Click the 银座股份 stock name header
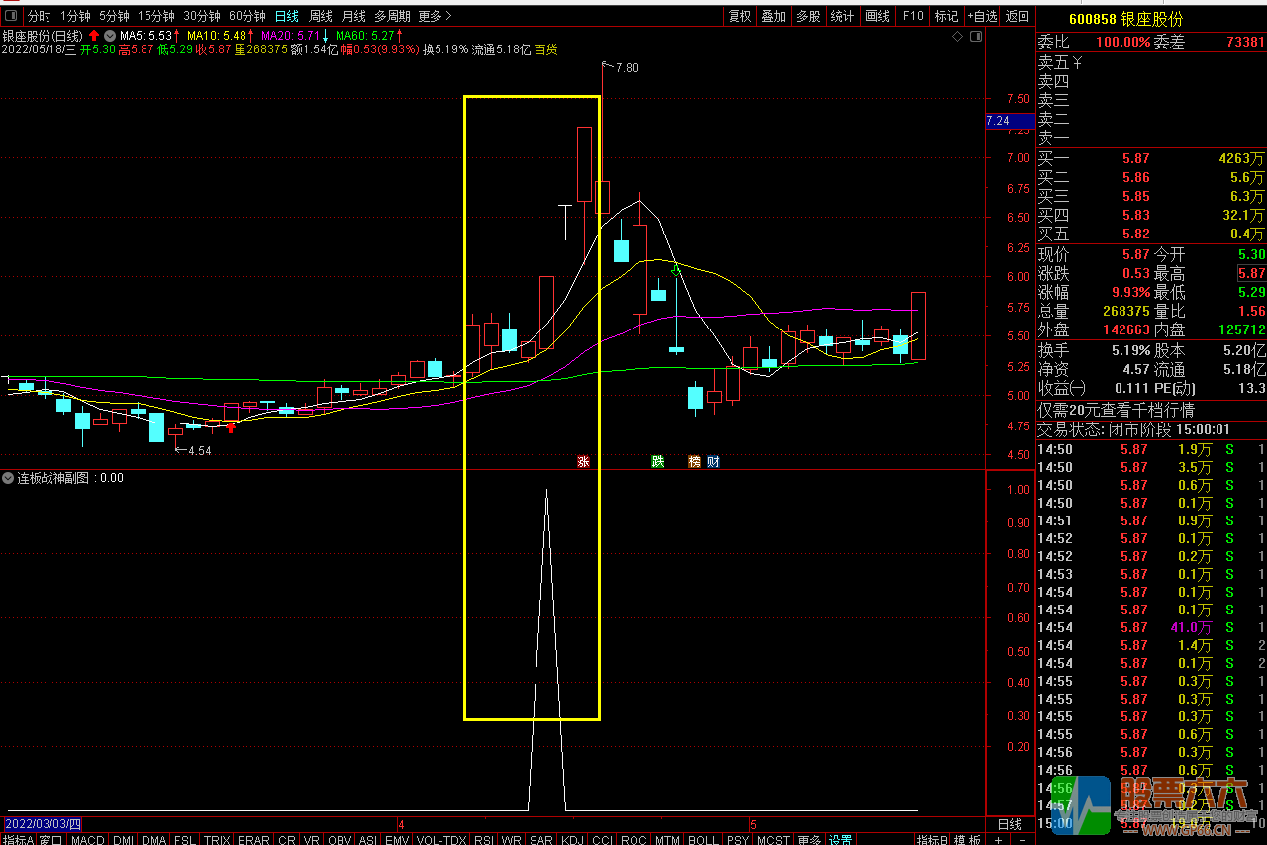Screen dimensions: 1267x845 click(1153, 19)
